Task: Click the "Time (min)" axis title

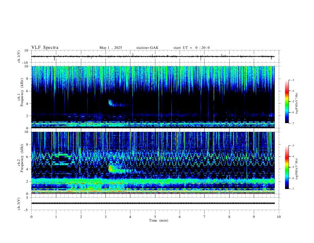Action: pos(159,220)
